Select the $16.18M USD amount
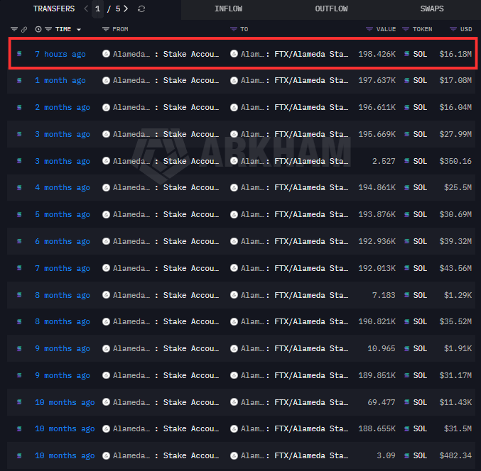 (x=455, y=54)
